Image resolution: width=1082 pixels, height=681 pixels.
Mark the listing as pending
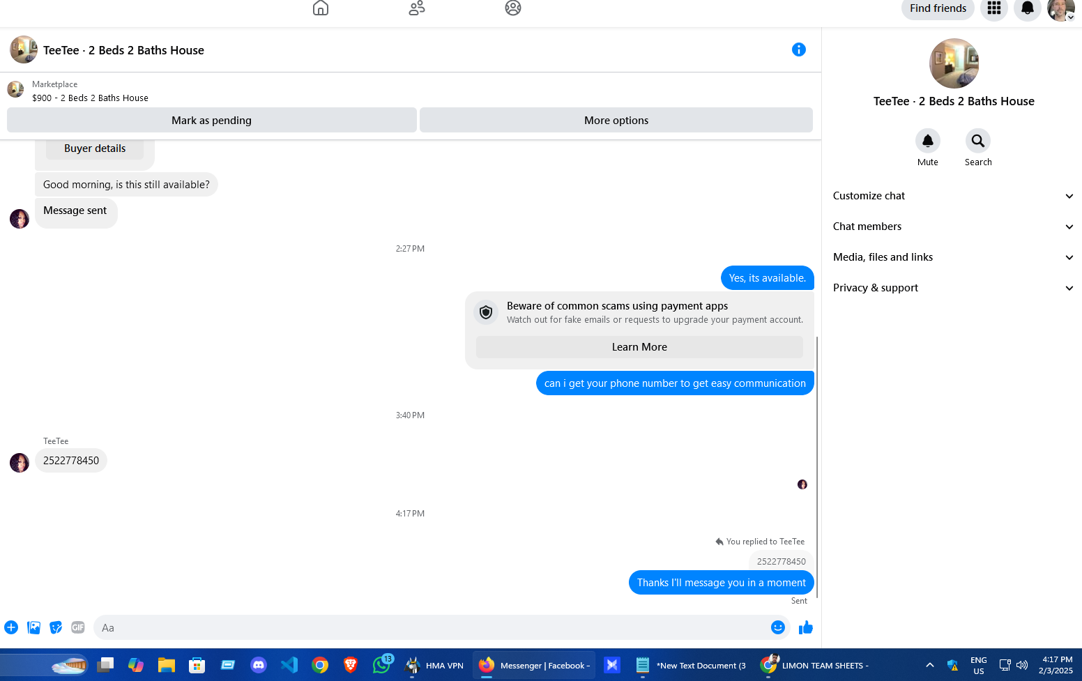[212, 120]
